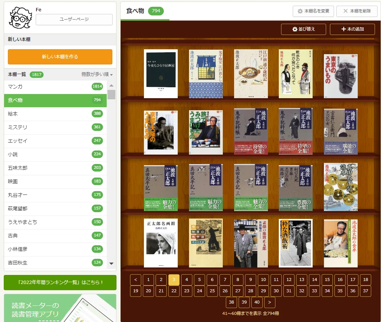Open book 正太郎名画館
Screen dimensions: 381x322
161,243
